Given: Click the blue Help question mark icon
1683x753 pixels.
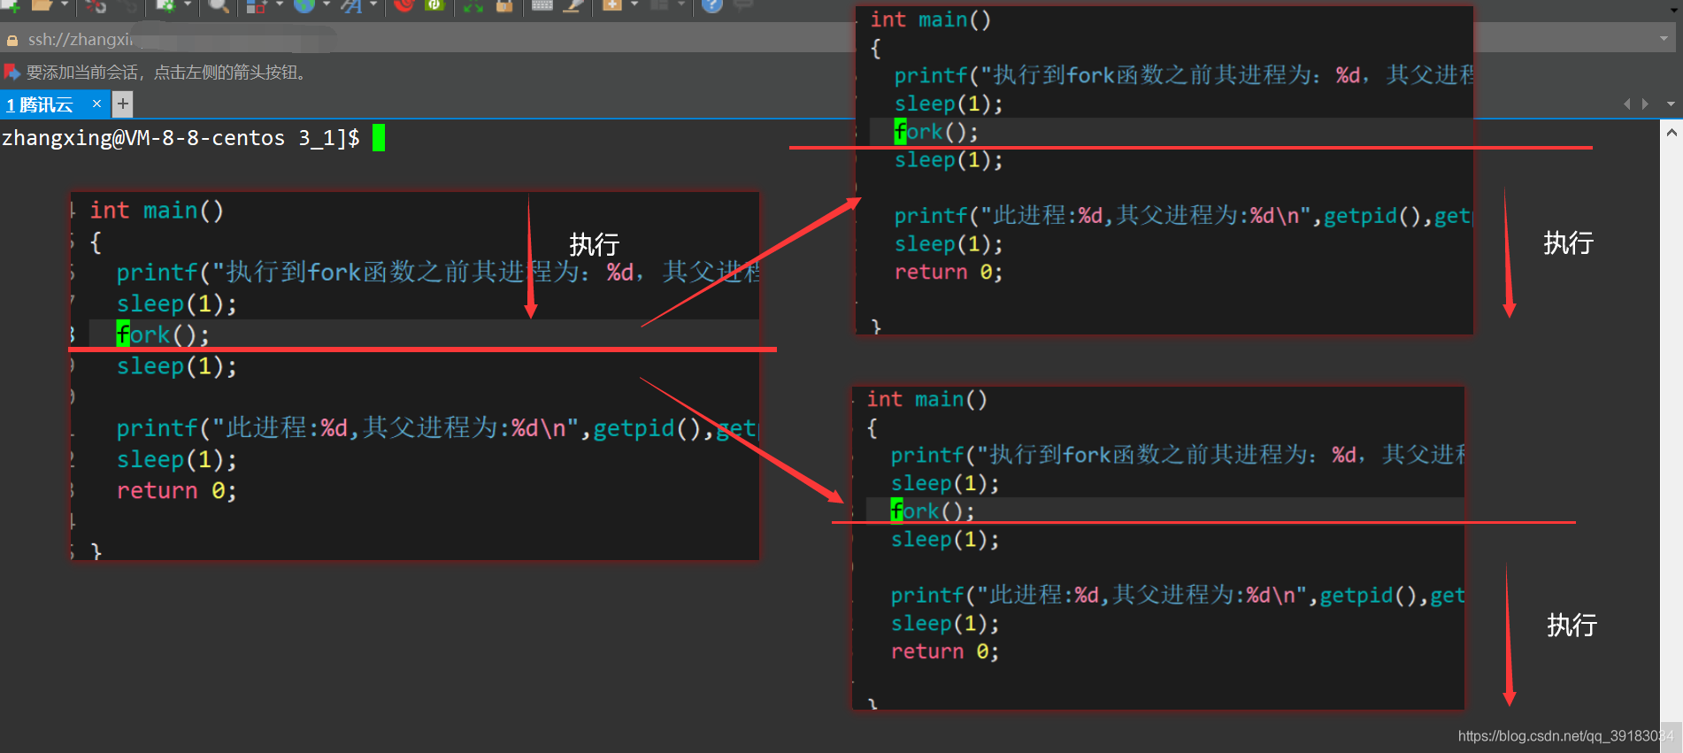Looking at the screenshot, I should coord(712,5).
